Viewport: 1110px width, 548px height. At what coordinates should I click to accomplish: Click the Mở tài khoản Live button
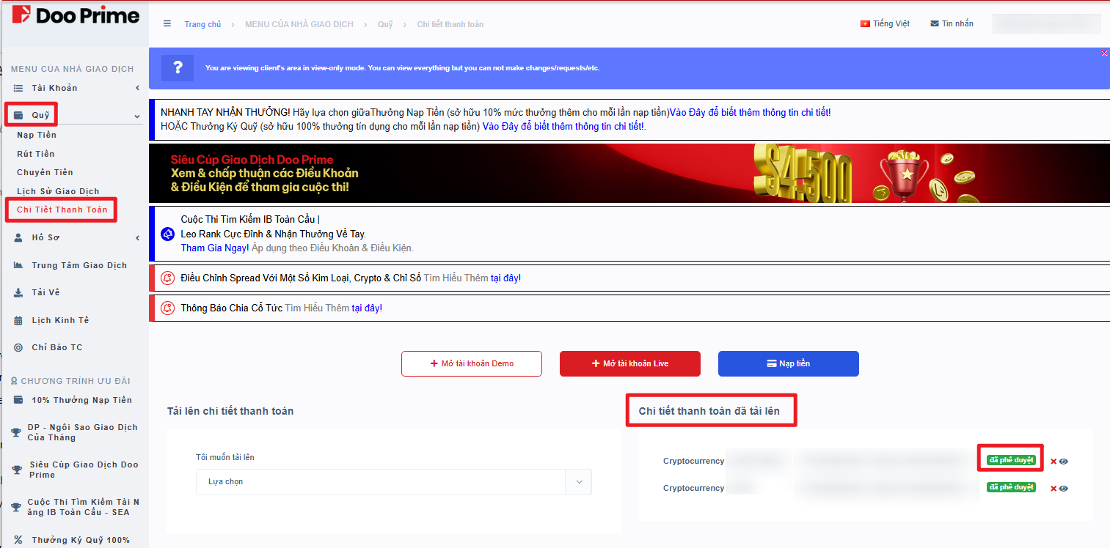click(630, 363)
